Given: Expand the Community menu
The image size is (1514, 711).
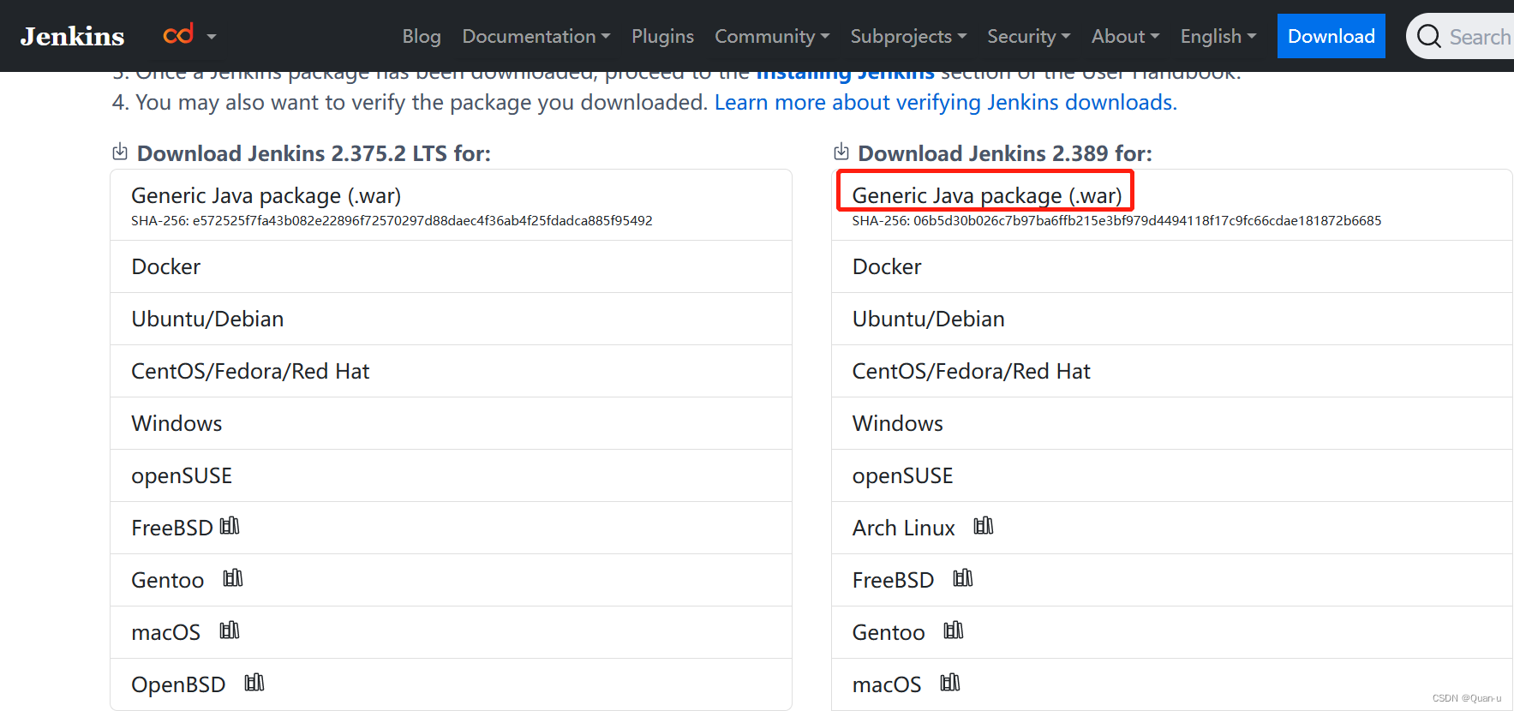Looking at the screenshot, I should pyautogui.click(x=772, y=36).
